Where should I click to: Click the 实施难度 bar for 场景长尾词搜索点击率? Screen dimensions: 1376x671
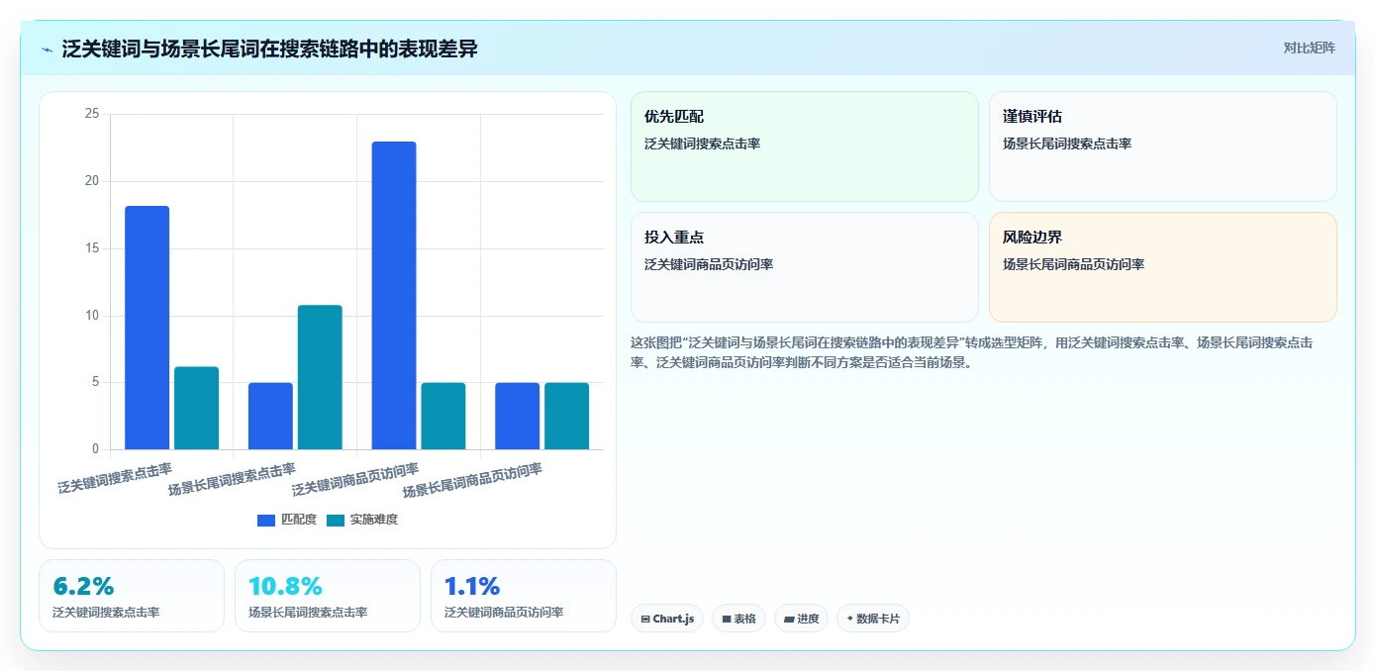(x=320, y=377)
